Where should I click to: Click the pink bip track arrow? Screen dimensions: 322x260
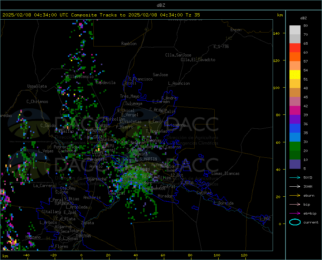[x=295, y=205]
